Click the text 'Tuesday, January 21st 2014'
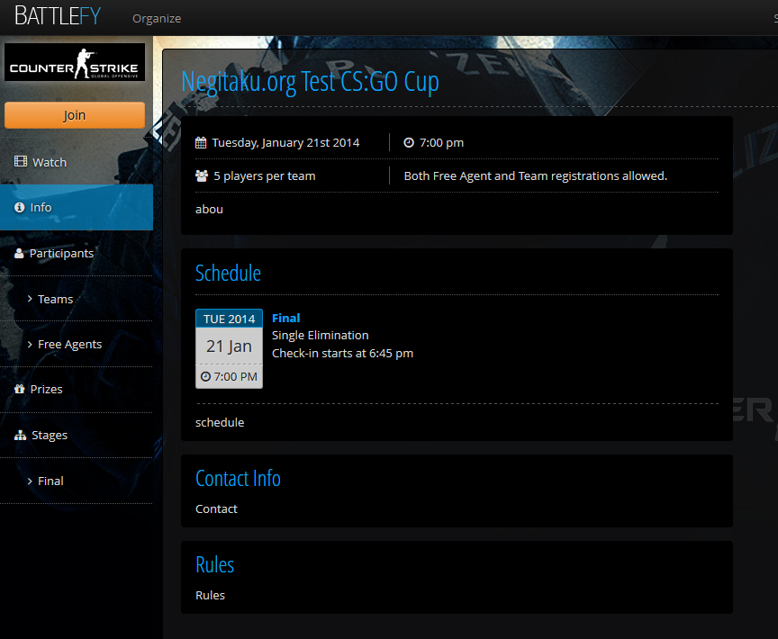Viewport: 778px width, 639px height. point(285,143)
